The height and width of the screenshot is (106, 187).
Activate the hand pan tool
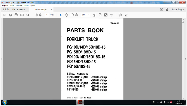pyautogui.click(x=66, y=15)
